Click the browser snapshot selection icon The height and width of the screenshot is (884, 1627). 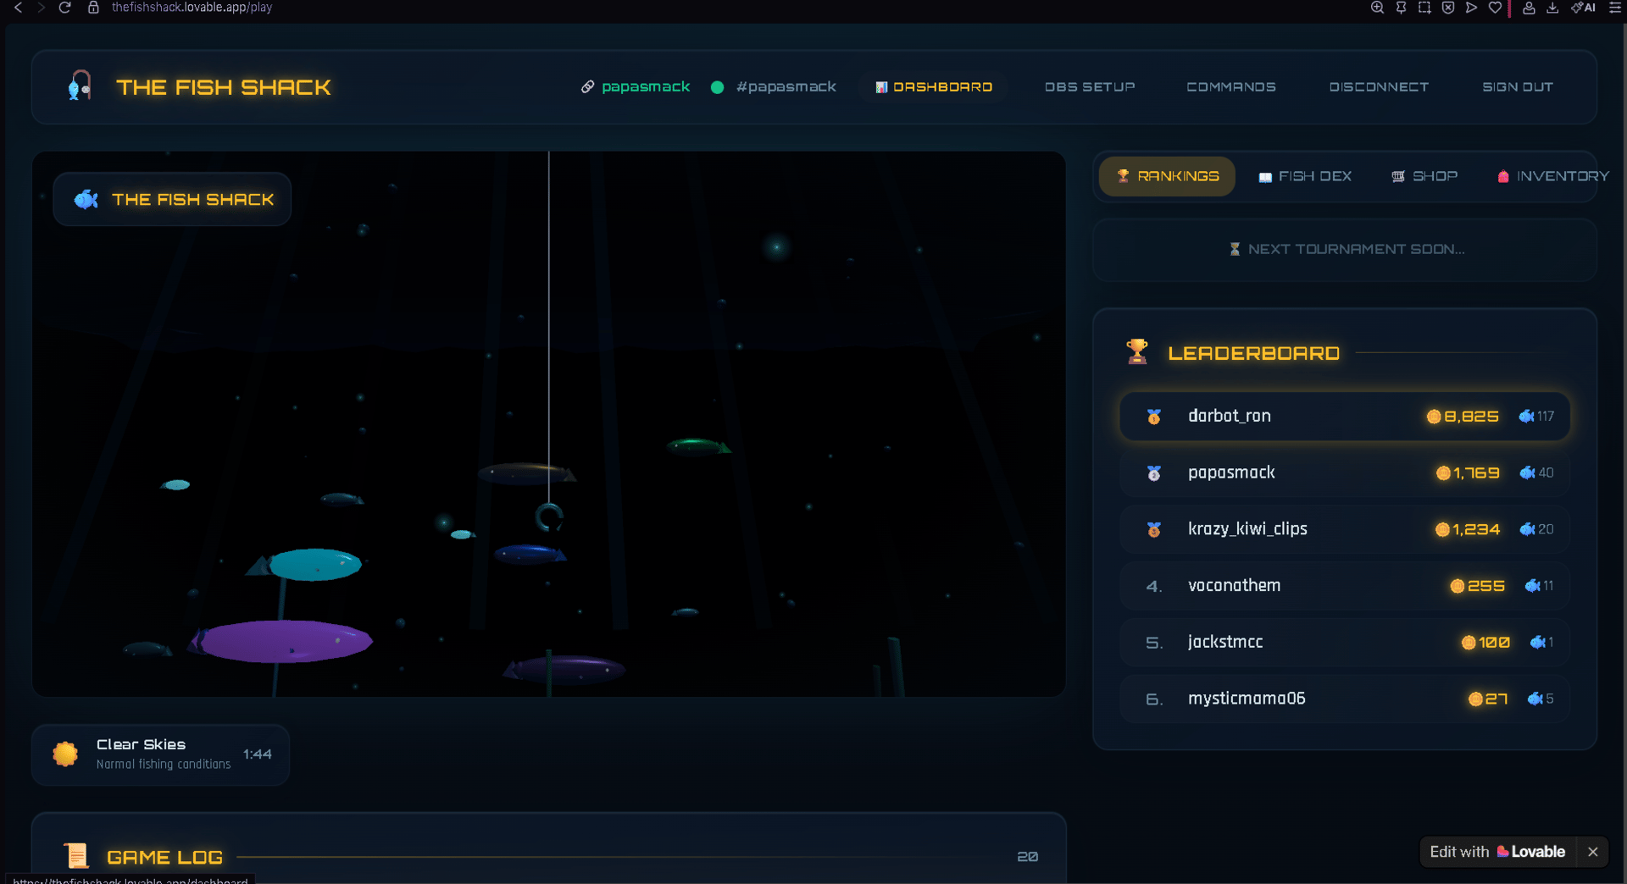click(x=1424, y=8)
